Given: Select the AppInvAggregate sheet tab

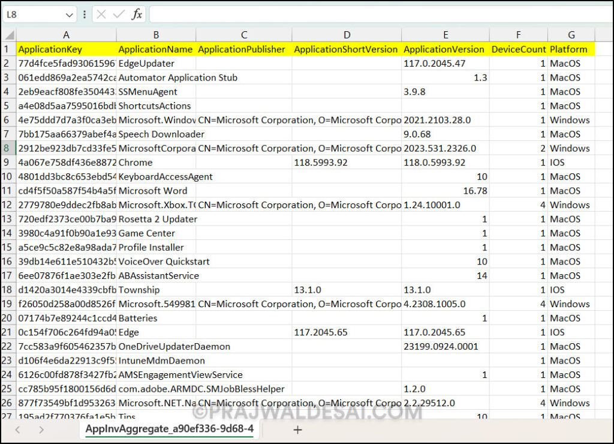Looking at the screenshot, I should pos(170,429).
